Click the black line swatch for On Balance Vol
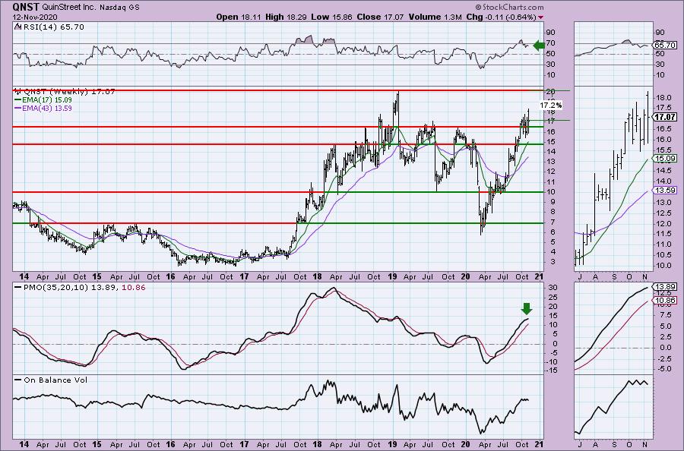 pos(18,380)
